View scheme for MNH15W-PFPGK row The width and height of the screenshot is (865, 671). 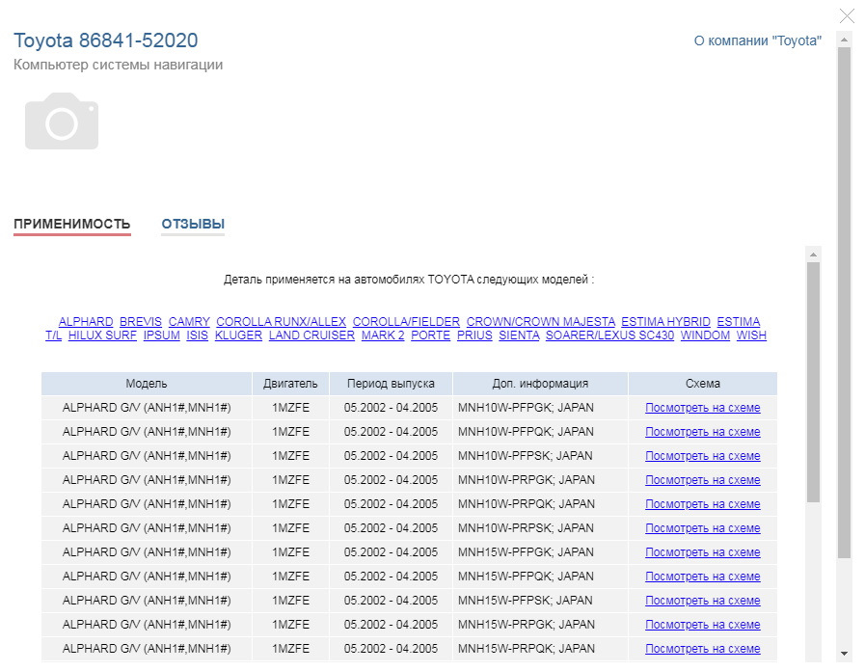click(703, 552)
